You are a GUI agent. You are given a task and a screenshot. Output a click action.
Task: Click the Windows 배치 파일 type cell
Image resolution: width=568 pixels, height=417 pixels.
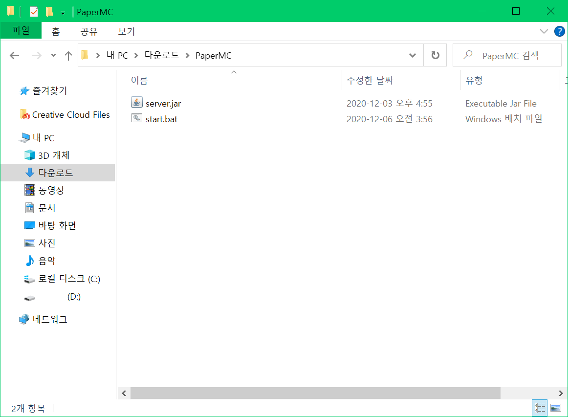503,119
